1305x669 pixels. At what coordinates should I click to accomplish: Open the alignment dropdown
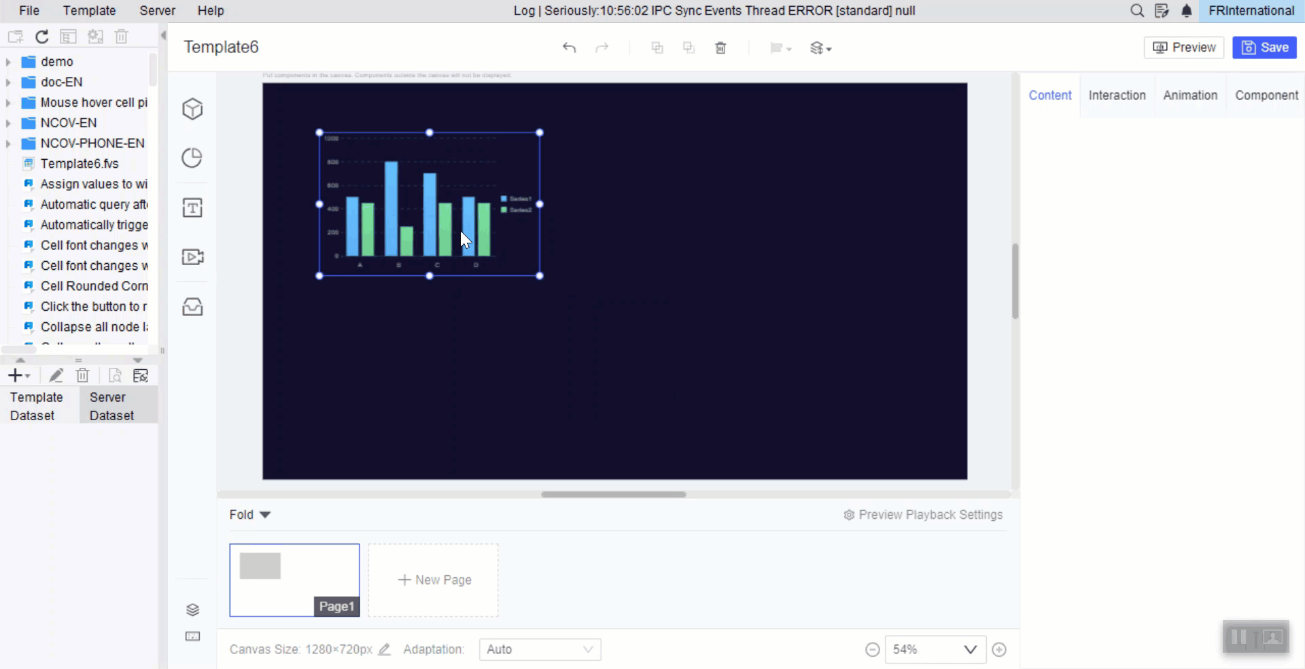pos(780,48)
